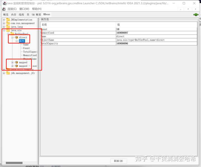Switch to the MBean tab
The width and height of the screenshot is (201, 167).
click(x=47, y=14)
